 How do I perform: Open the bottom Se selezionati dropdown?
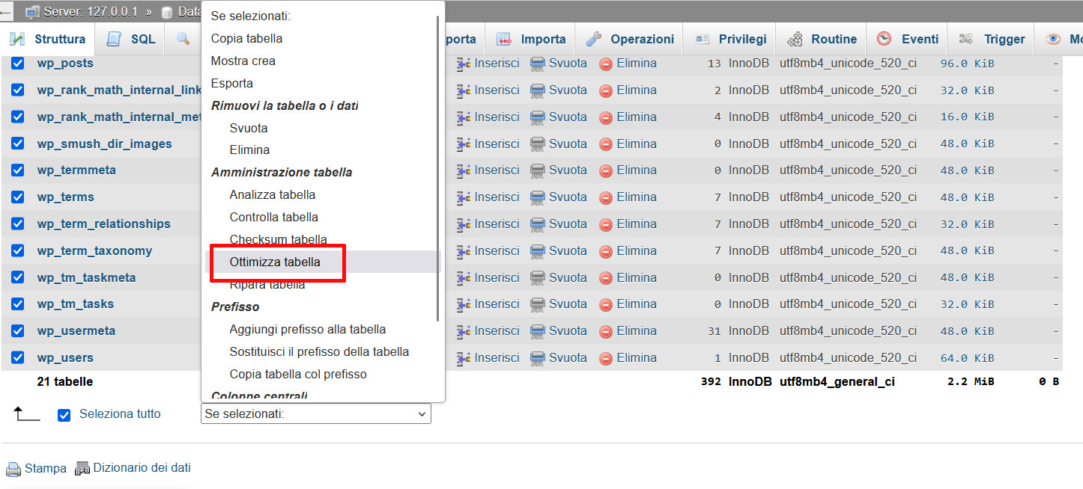point(315,413)
